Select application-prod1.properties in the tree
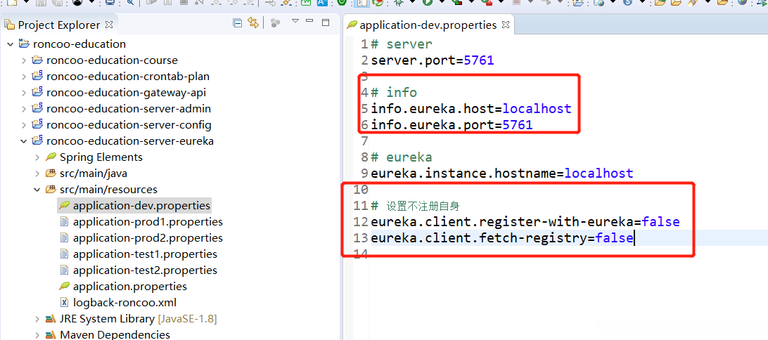The width and height of the screenshot is (768, 340). click(x=148, y=222)
